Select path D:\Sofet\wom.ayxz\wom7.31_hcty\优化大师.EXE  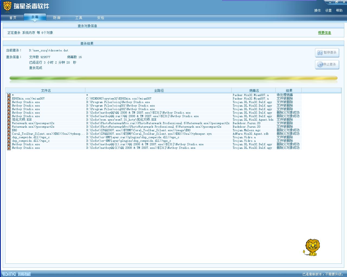point(121,120)
